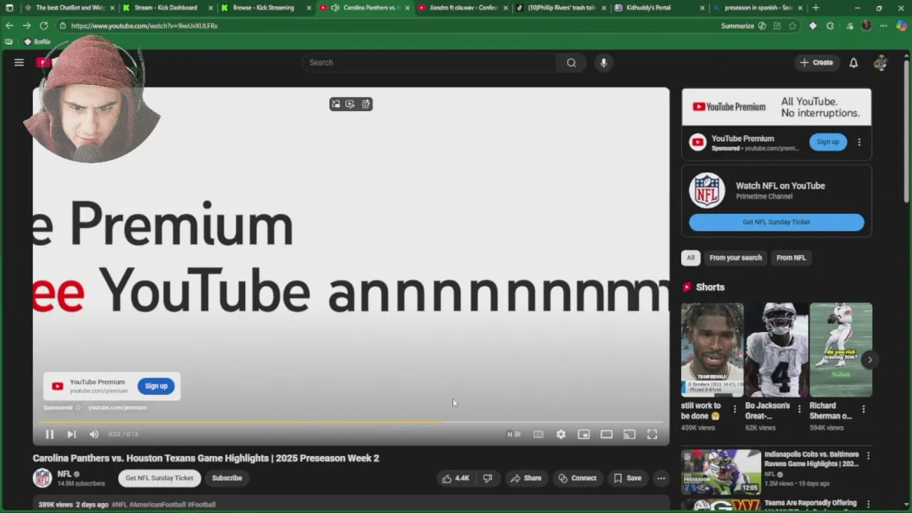Select the 'All' filter chip
Image resolution: width=912 pixels, height=513 pixels.
690,258
